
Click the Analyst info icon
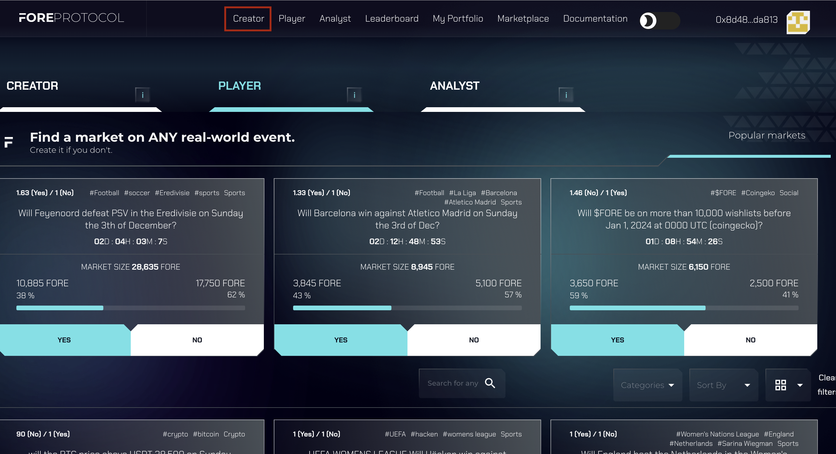[x=566, y=95]
